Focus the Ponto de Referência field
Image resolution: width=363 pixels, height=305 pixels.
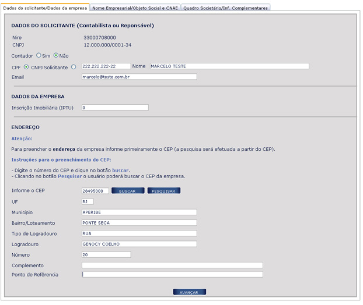tap(172, 274)
